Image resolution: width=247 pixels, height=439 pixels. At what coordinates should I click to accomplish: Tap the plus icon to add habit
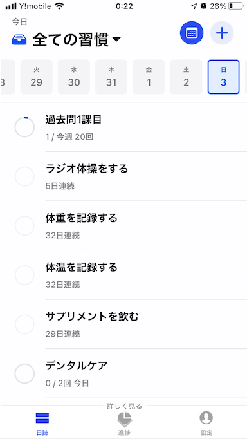(x=222, y=33)
